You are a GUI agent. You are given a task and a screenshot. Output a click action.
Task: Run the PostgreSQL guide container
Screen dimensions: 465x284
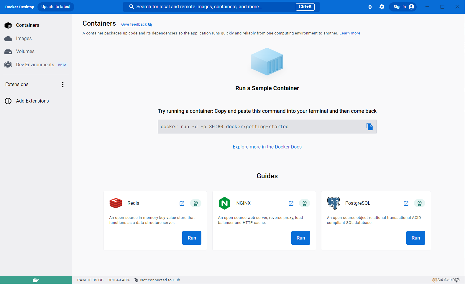pyautogui.click(x=416, y=238)
